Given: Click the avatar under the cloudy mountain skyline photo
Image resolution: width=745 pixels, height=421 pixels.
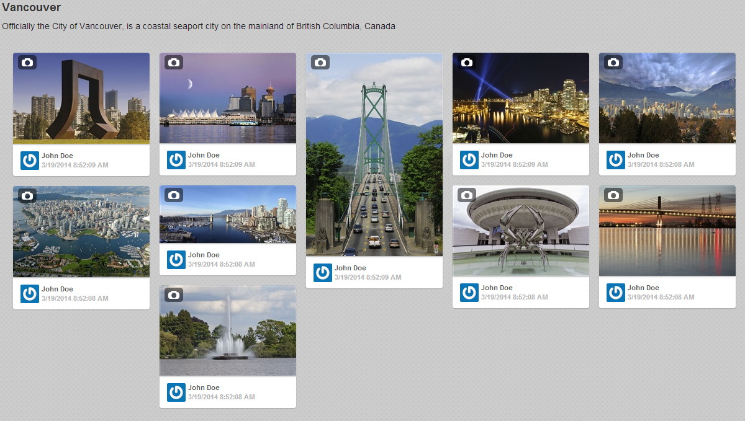Looking at the screenshot, I should pyautogui.click(x=616, y=160).
